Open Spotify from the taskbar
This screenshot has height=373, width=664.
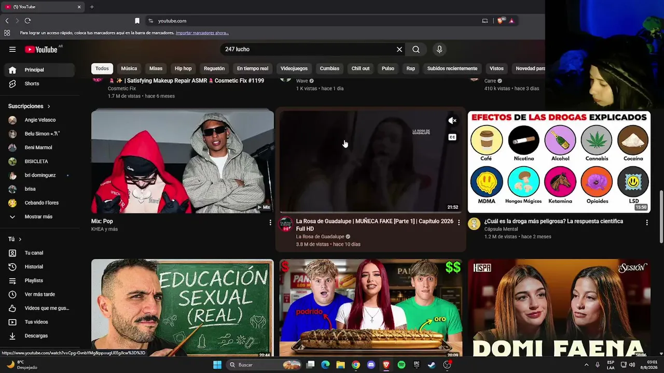point(402,365)
